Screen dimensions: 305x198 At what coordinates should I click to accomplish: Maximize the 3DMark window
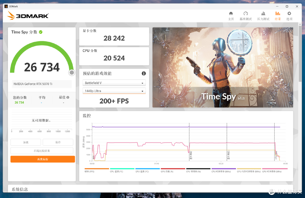tap(287, 6)
